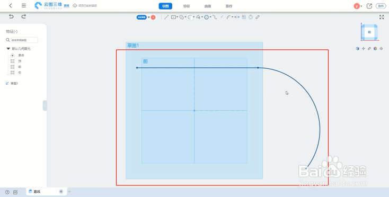Select the 顶 plane tree item
The image size is (389, 197).
pyautogui.click(x=19, y=61)
